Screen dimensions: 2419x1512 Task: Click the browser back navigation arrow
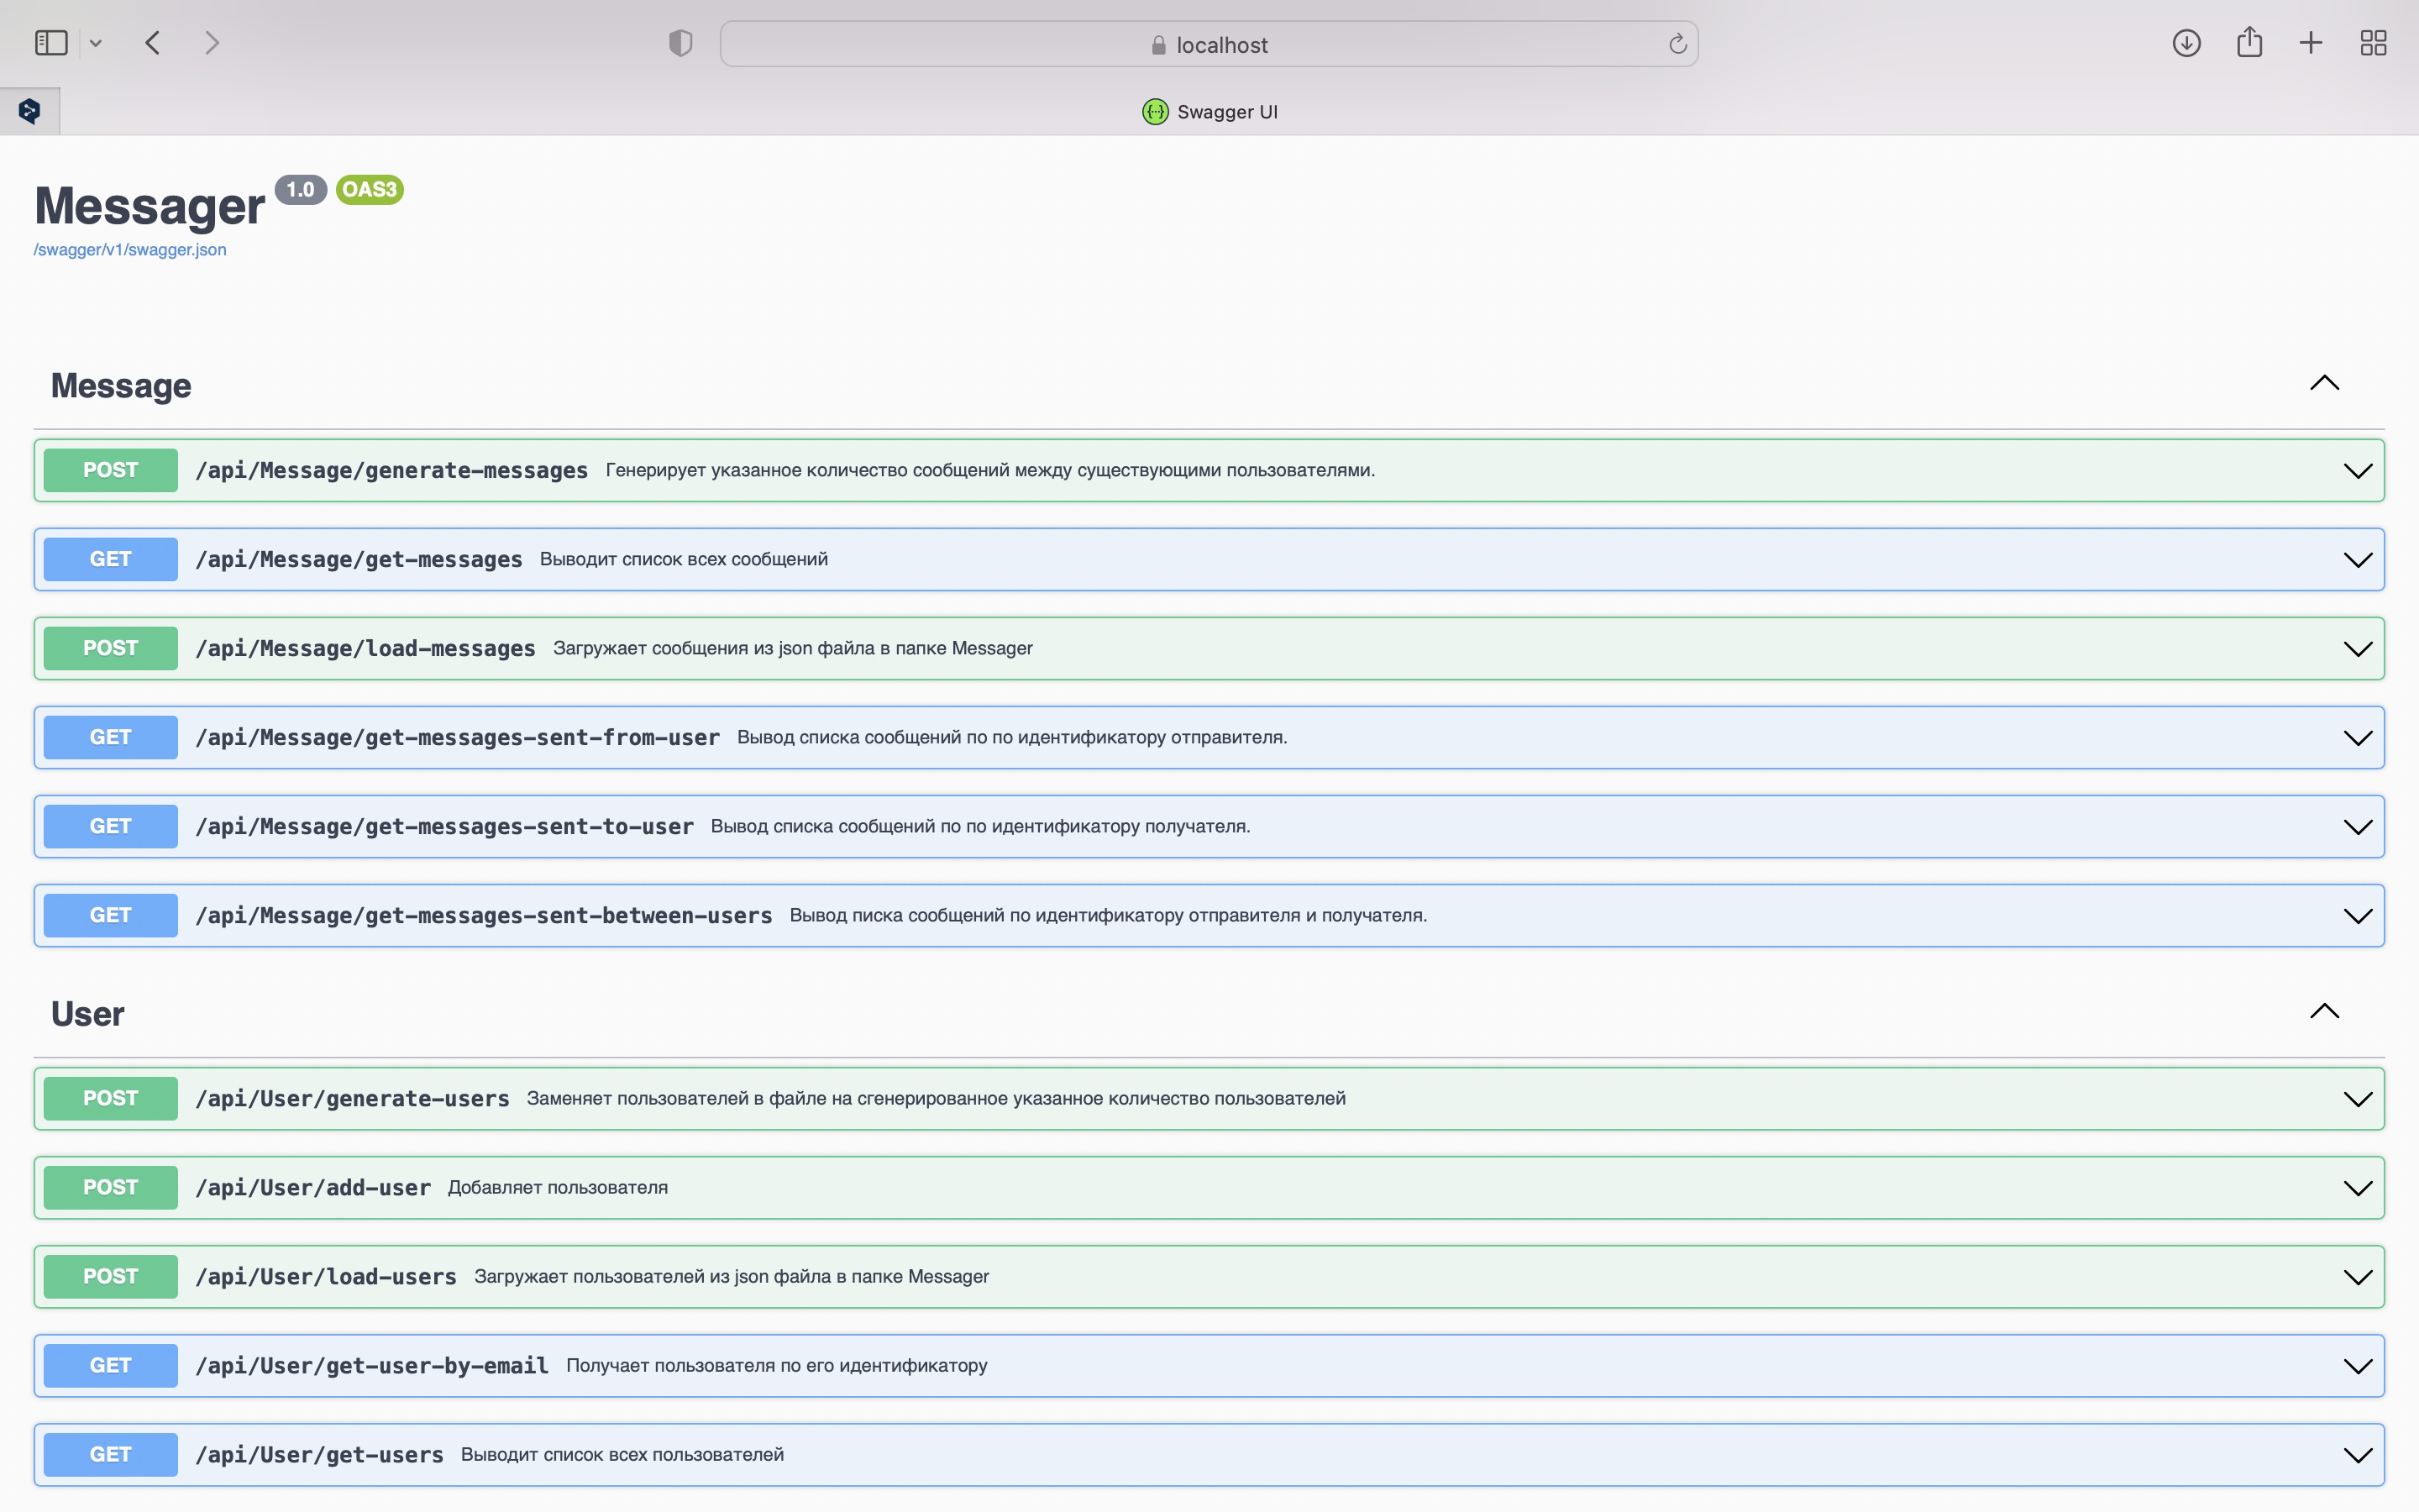click(x=153, y=42)
